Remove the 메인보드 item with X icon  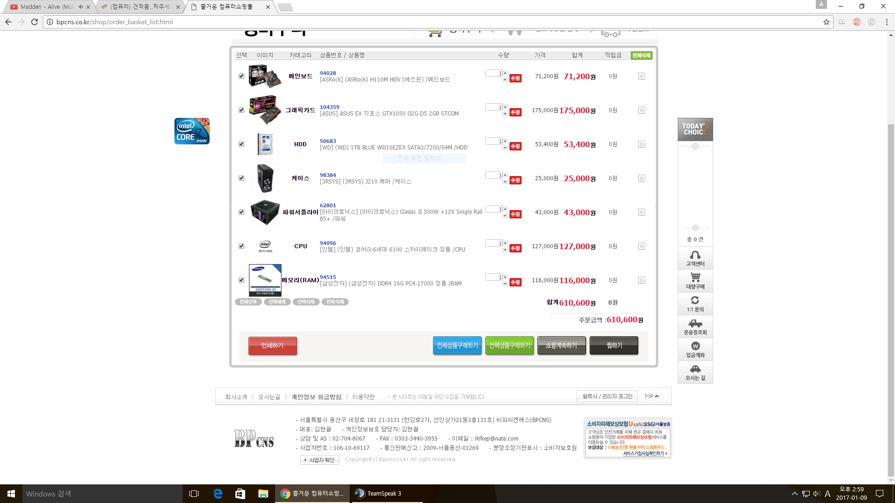[x=641, y=76]
